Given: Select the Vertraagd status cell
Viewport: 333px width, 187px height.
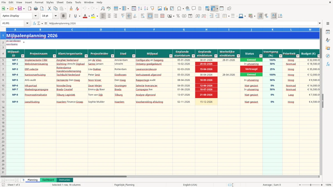Looking at the screenshot, I should click(x=251, y=69).
